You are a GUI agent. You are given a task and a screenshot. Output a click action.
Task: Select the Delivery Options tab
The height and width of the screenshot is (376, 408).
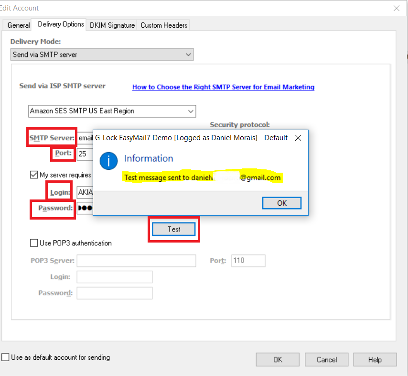(x=61, y=24)
